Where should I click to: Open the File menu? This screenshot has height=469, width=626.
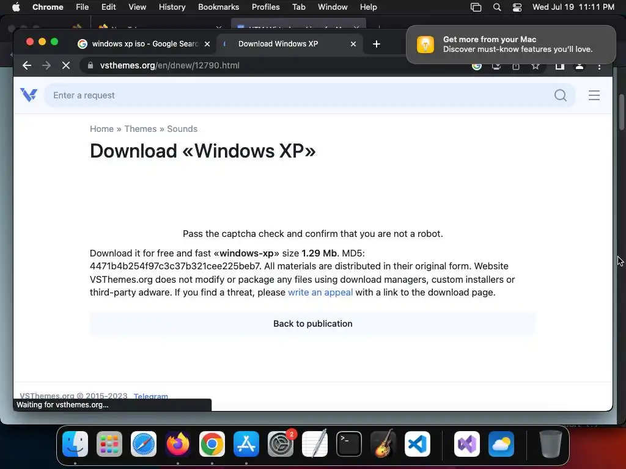[83, 7]
